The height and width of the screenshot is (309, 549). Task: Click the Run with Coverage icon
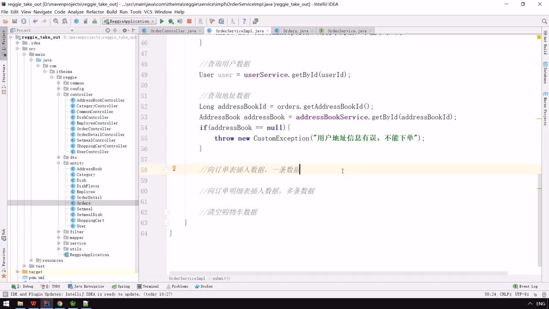click(x=180, y=21)
